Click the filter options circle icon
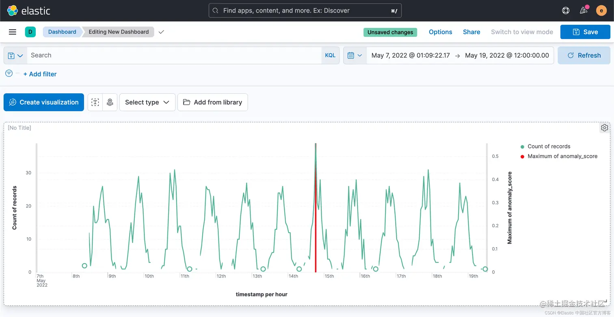The width and height of the screenshot is (614, 317). [x=9, y=73]
